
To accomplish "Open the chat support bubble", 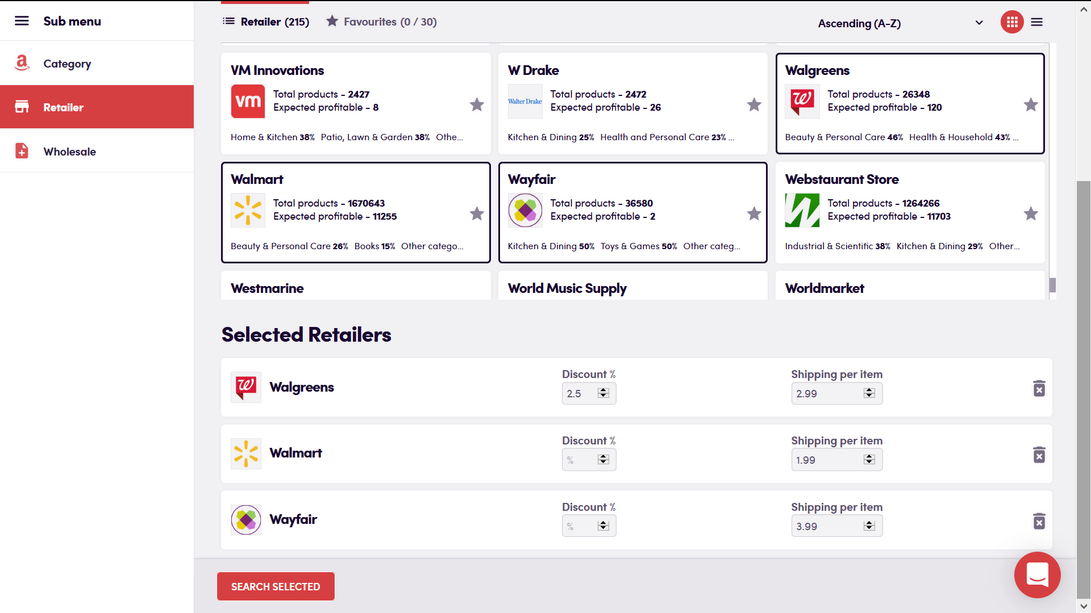I will (1037, 575).
